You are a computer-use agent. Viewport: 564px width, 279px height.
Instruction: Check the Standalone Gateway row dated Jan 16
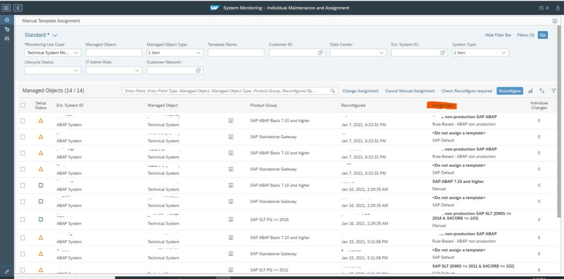(23, 202)
